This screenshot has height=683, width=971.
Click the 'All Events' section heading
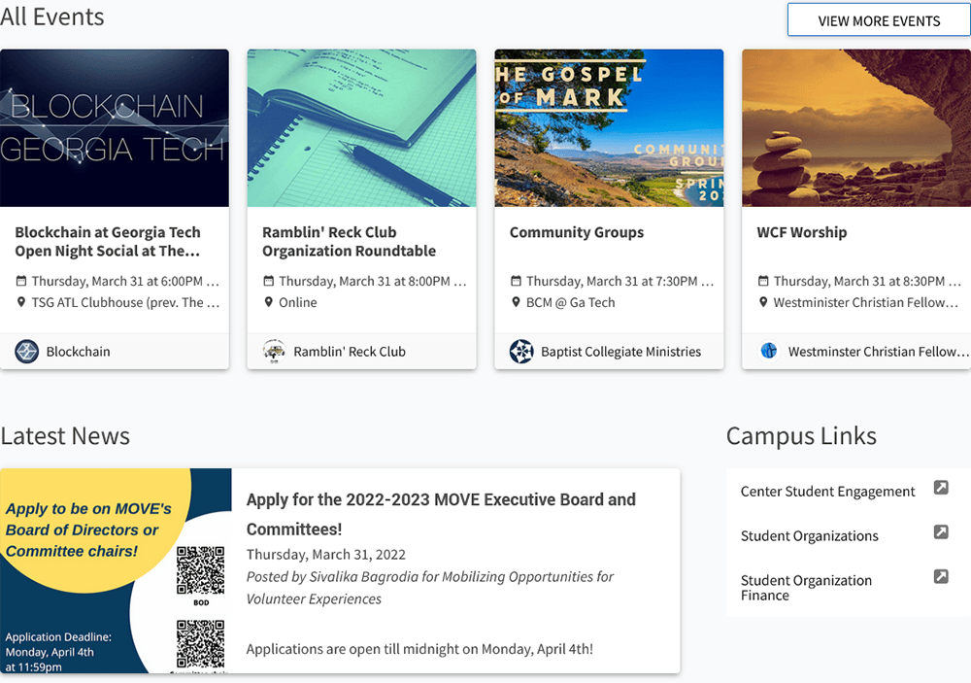[x=52, y=17]
